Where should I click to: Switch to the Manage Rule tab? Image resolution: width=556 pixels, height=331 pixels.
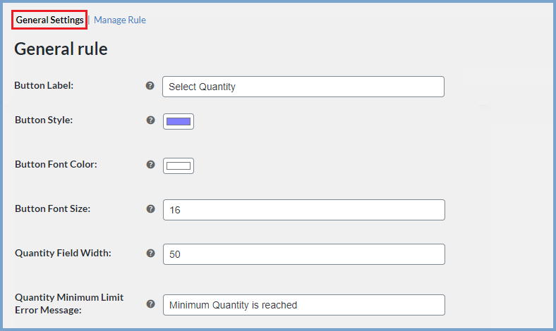click(x=120, y=20)
